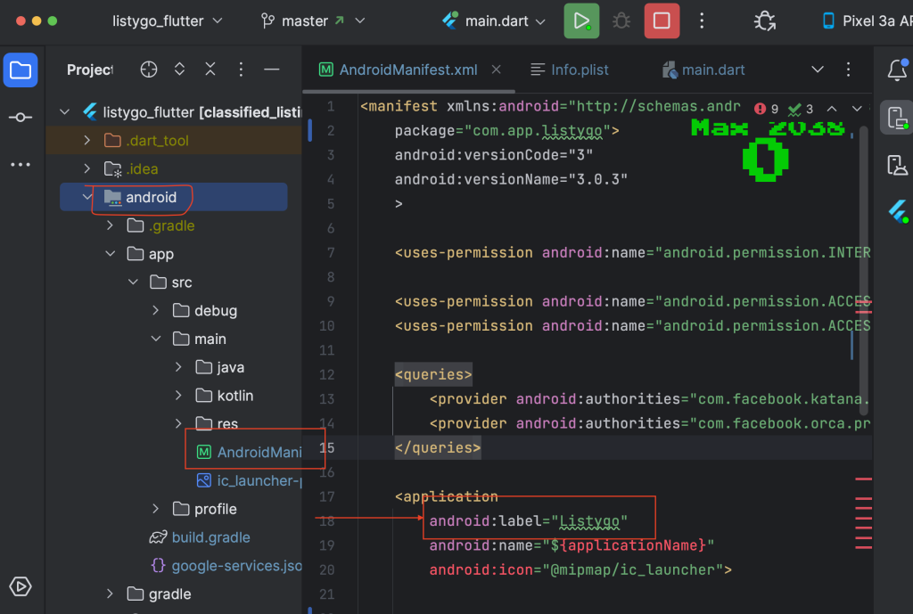Click the package="com.app.listygo" line
This screenshot has width=913, height=614.
coord(506,130)
